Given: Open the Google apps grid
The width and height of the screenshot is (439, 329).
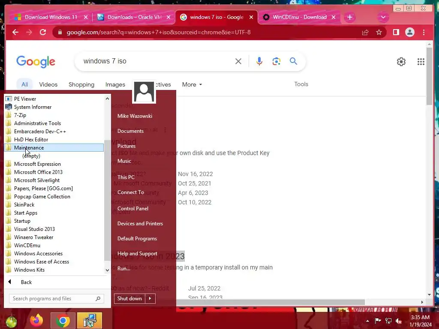Looking at the screenshot, I should [421, 62].
